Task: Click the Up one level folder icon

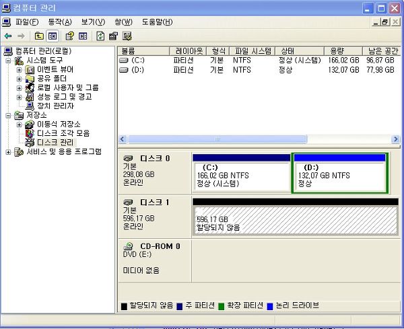Action: pos(39,36)
